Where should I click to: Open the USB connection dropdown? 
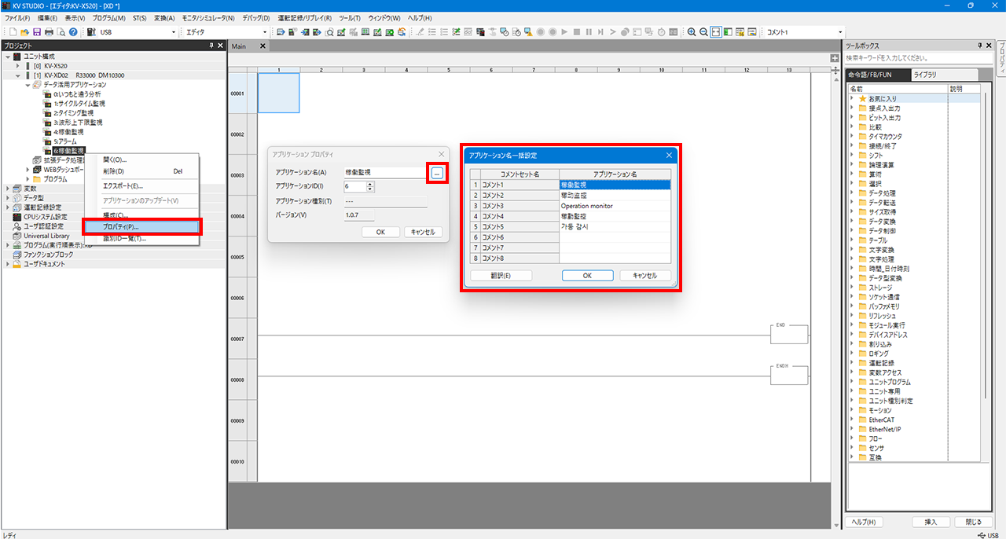174,32
